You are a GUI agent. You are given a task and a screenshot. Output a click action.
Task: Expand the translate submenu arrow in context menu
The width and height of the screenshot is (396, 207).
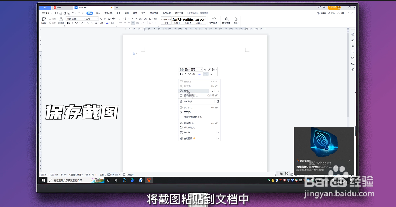click(x=218, y=132)
